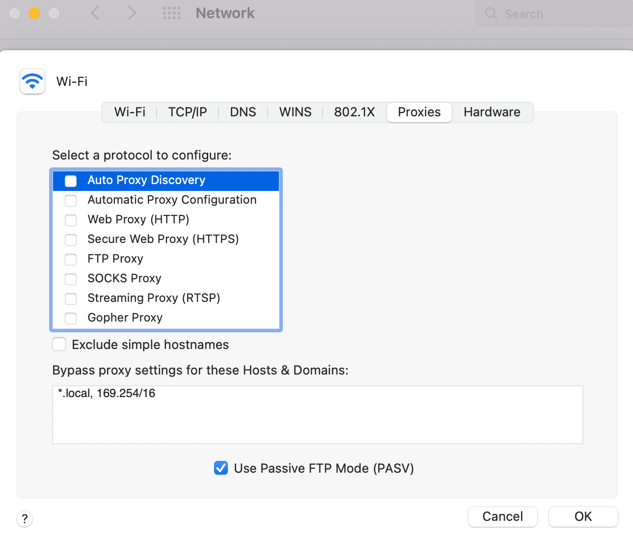Viewport: 633px width, 537px height.
Task: Check the FTP Proxy option
Action: pyautogui.click(x=71, y=259)
